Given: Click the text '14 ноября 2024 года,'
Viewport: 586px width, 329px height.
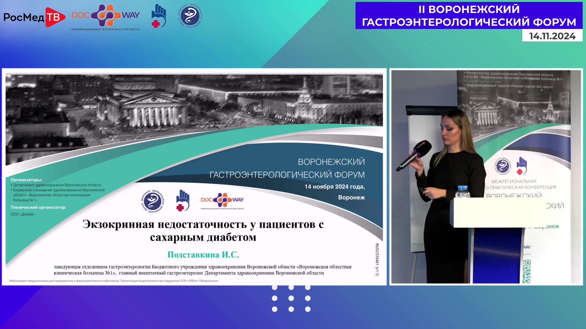Looking at the screenshot, I should 335,187.
